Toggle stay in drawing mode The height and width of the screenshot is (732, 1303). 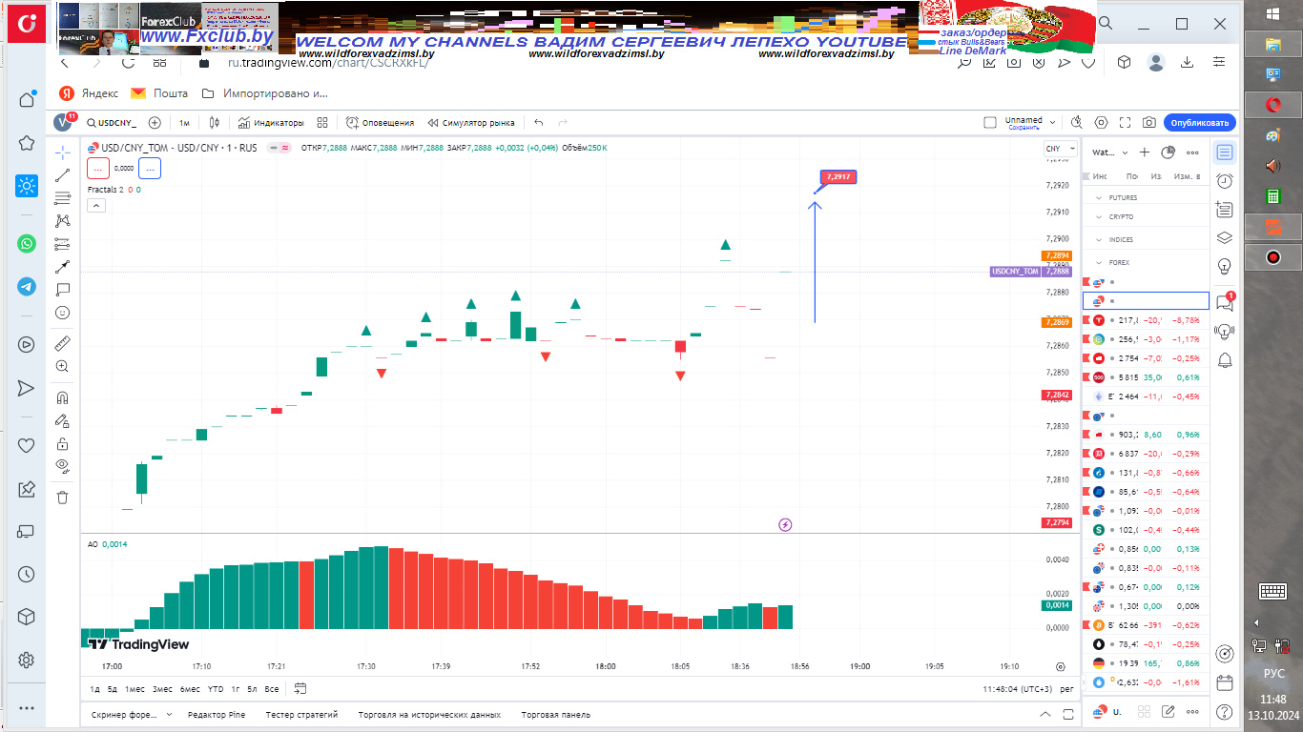[x=63, y=420]
